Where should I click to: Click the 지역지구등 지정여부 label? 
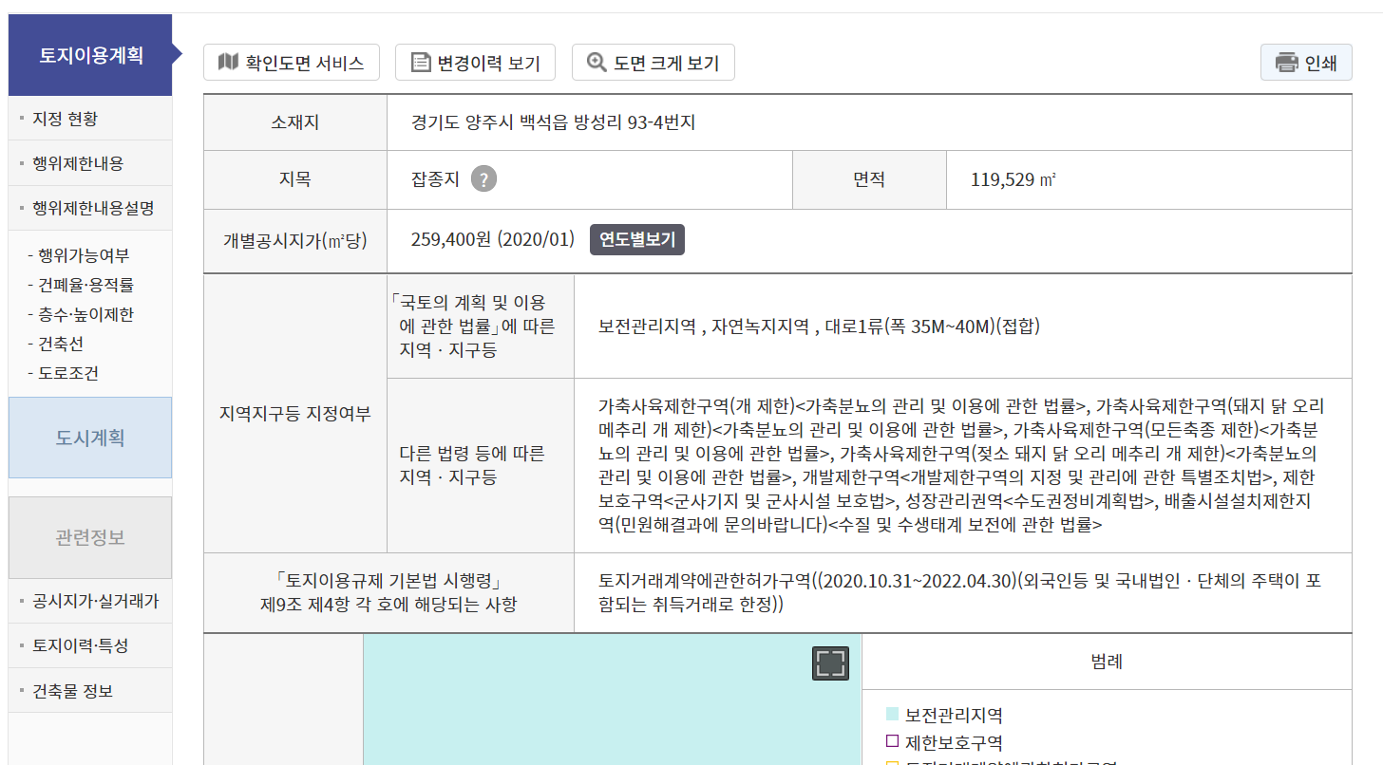point(295,414)
